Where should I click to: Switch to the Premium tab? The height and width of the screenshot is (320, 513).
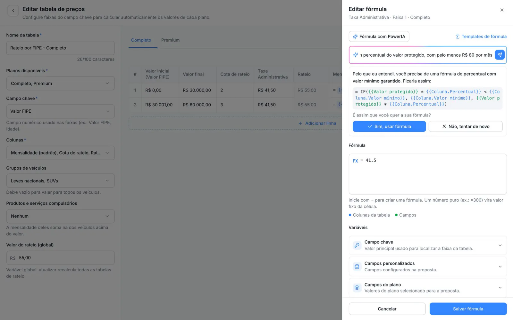tap(170, 40)
